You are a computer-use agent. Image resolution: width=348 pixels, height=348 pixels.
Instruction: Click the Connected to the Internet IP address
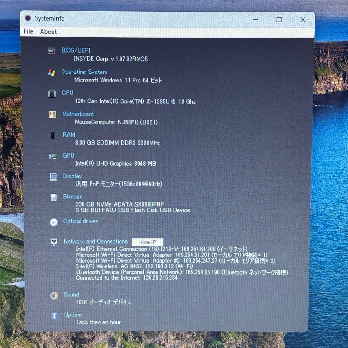pyautogui.click(x=126, y=278)
